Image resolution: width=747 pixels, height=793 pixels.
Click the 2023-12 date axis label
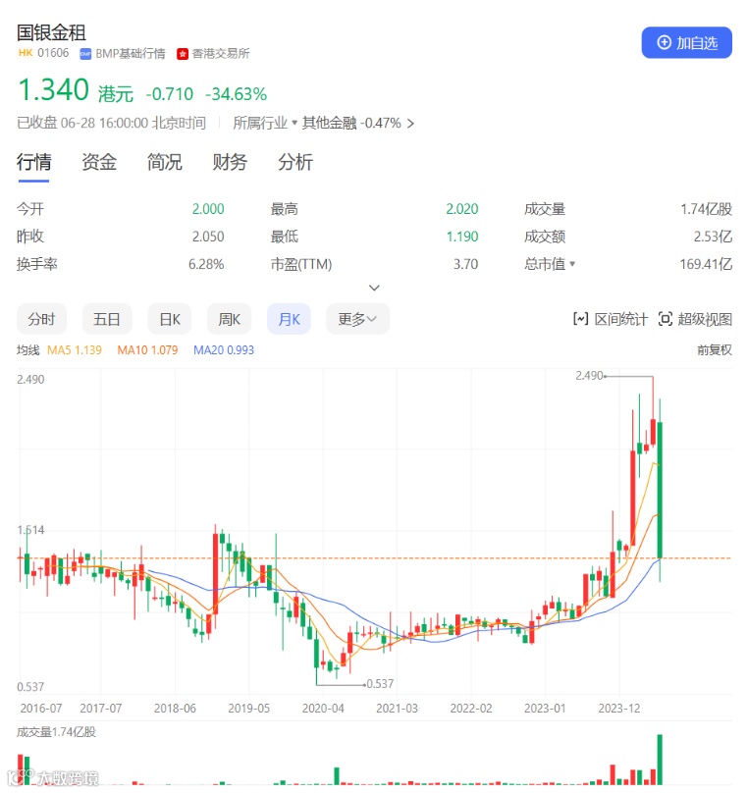pos(619,709)
